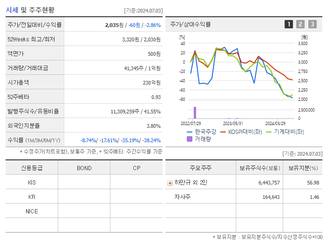Click the 2024/03/29 chart date label

click(275, 124)
